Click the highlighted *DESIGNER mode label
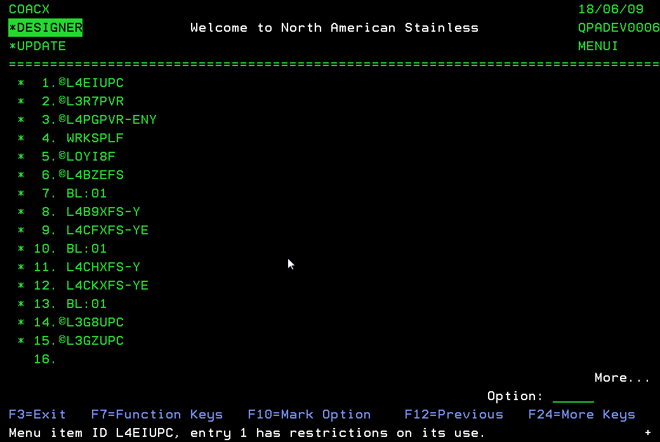Image resolution: width=660 pixels, height=442 pixels. click(46, 28)
